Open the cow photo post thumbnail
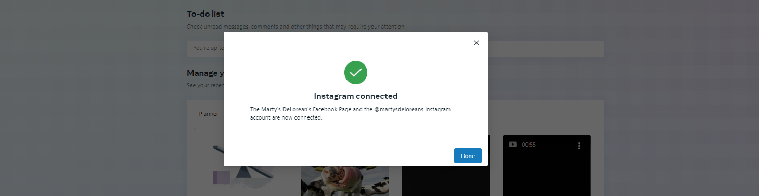759x196 pixels. coord(345,181)
